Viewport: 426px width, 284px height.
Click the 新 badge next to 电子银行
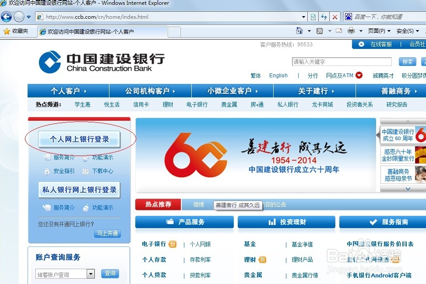[x=173, y=244]
